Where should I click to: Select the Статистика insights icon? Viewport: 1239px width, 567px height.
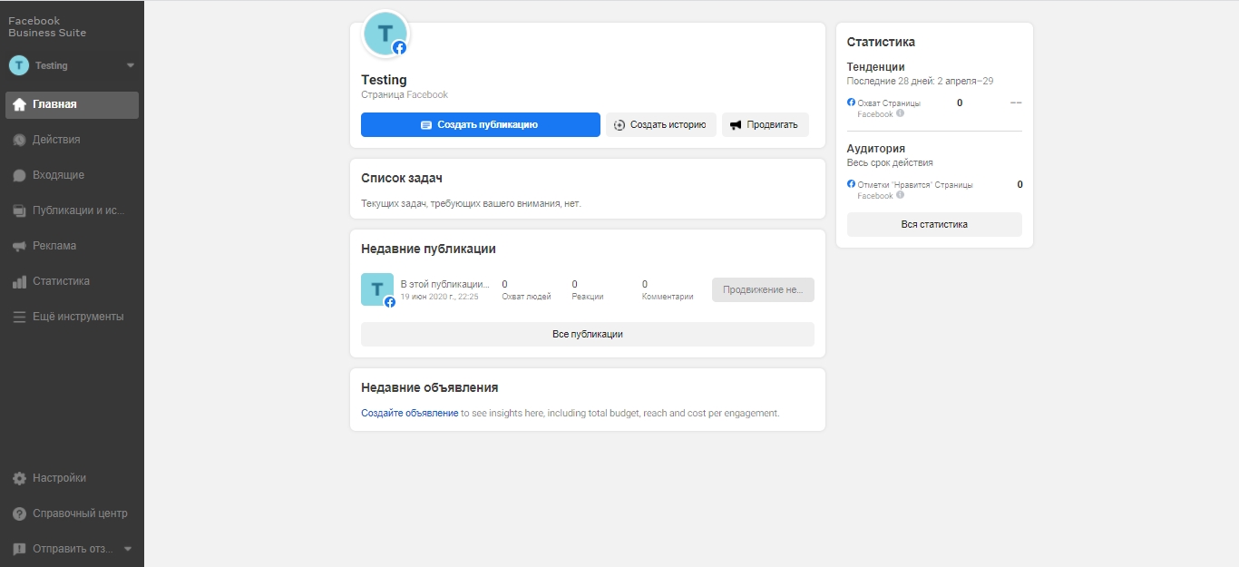click(x=20, y=280)
